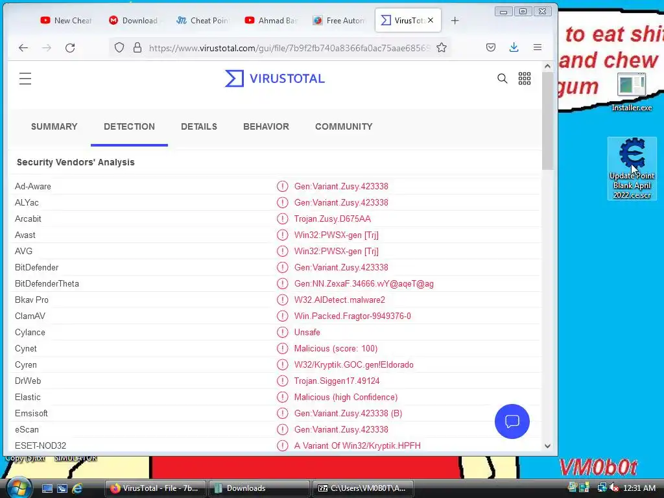Open the COMMUNITY tab
Viewport: 664px width, 498px height.
point(344,126)
